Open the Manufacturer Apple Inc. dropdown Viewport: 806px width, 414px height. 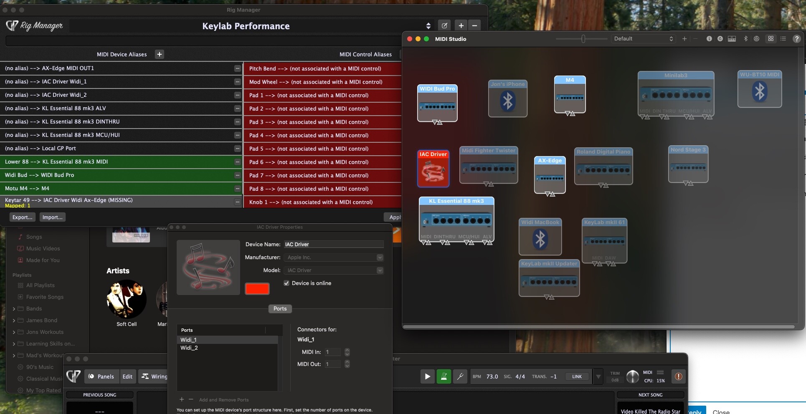pos(334,257)
